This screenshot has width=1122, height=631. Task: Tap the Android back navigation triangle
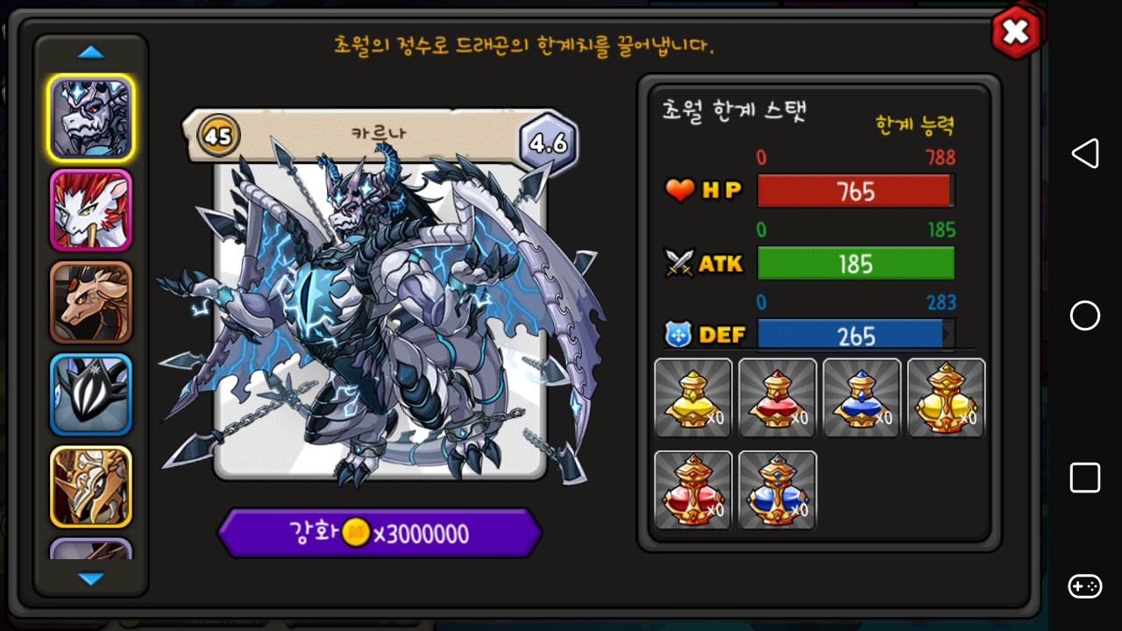coord(1085,153)
